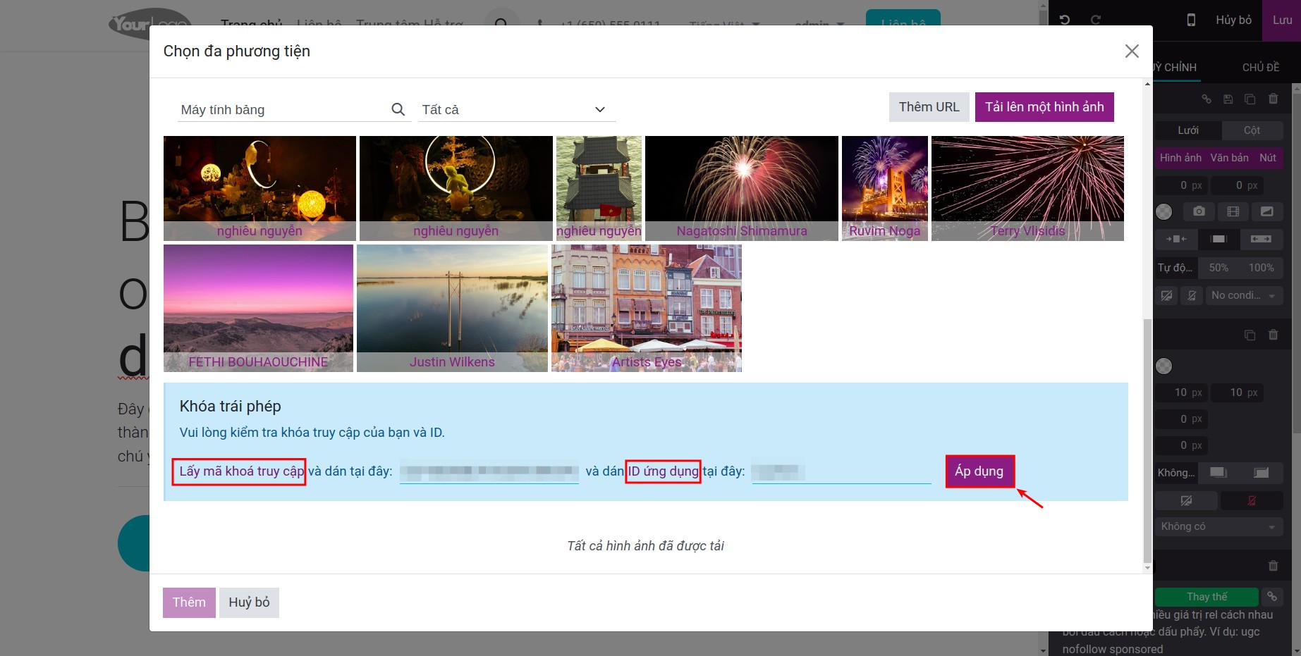Switch layout mode to Cột
Screen dimensions: 1301x656
tap(1254, 130)
